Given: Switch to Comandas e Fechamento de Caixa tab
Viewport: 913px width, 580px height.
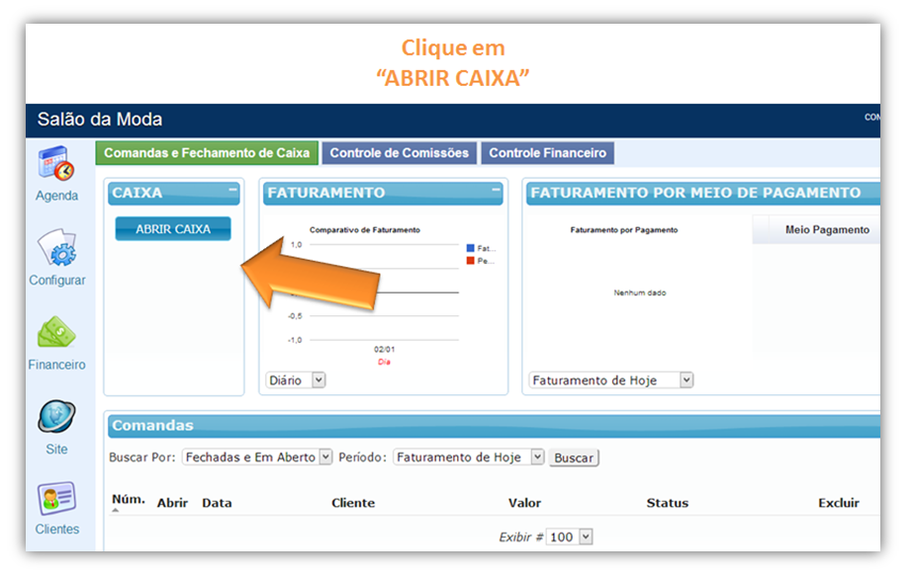Looking at the screenshot, I should [x=206, y=153].
